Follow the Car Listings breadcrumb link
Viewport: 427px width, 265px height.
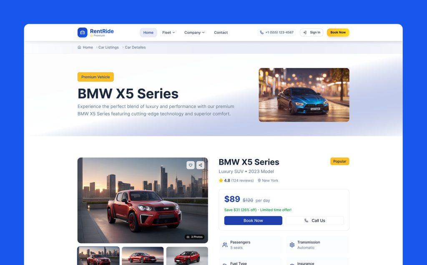(108, 47)
